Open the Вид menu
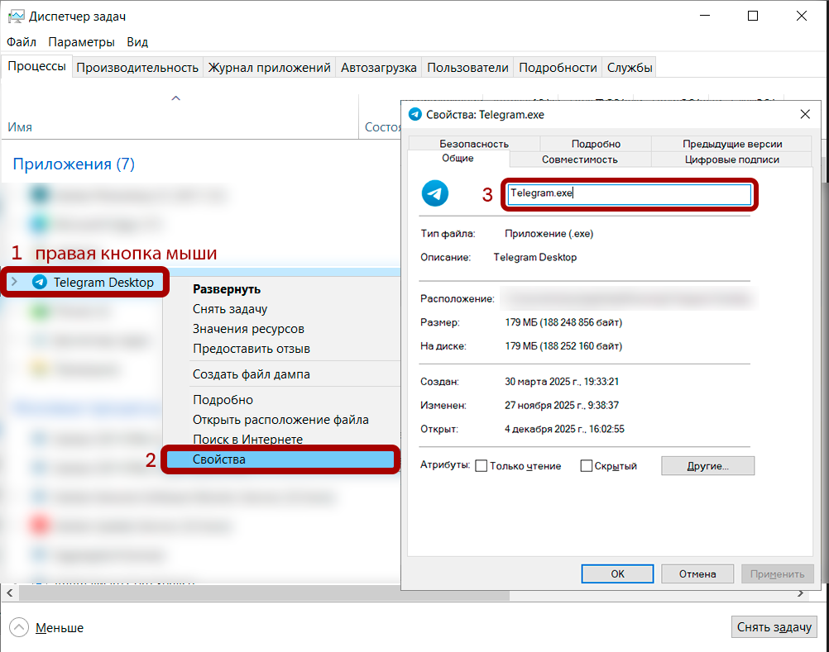829x652 pixels. (137, 41)
